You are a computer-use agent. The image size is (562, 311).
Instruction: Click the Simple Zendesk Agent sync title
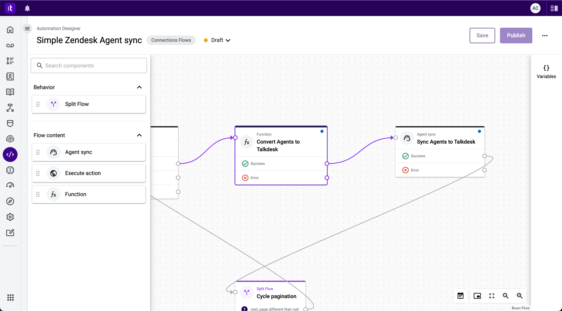coord(89,40)
